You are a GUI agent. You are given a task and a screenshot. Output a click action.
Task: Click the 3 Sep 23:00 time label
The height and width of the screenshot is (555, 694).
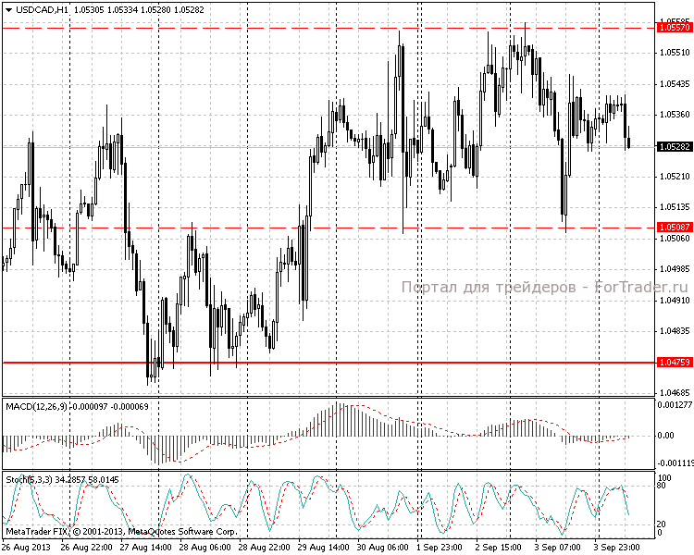617,548
